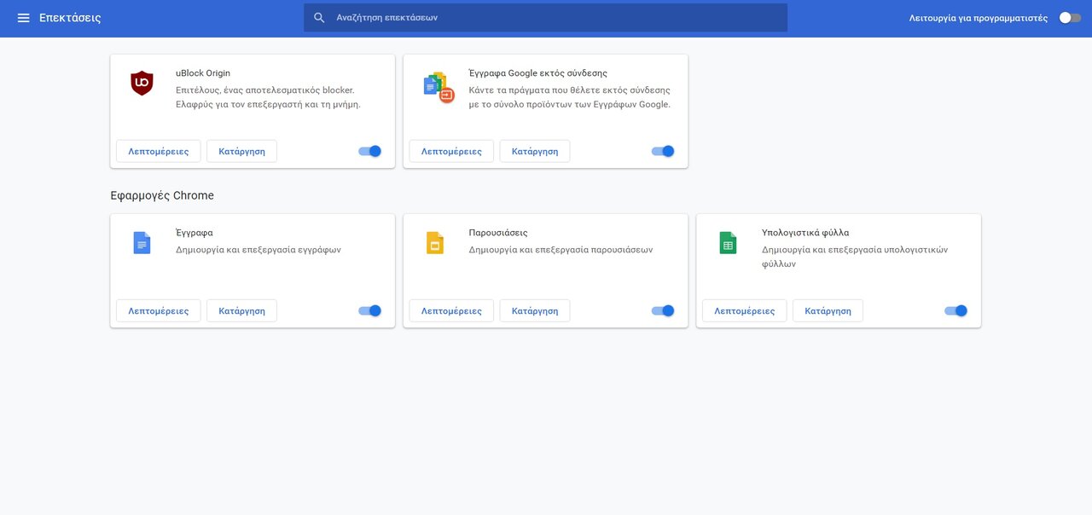Click the search magnifier icon
Image resolution: width=1092 pixels, height=515 pixels.
click(x=319, y=17)
